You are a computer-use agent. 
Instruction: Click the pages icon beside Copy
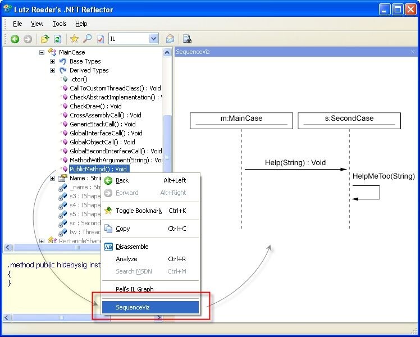(108, 229)
